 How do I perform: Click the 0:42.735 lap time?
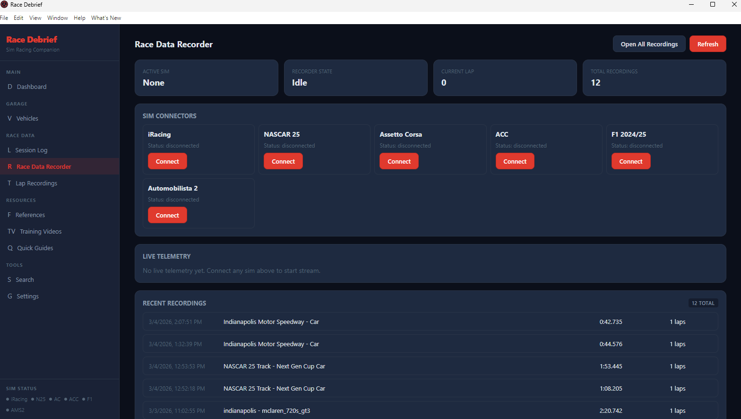click(x=611, y=322)
